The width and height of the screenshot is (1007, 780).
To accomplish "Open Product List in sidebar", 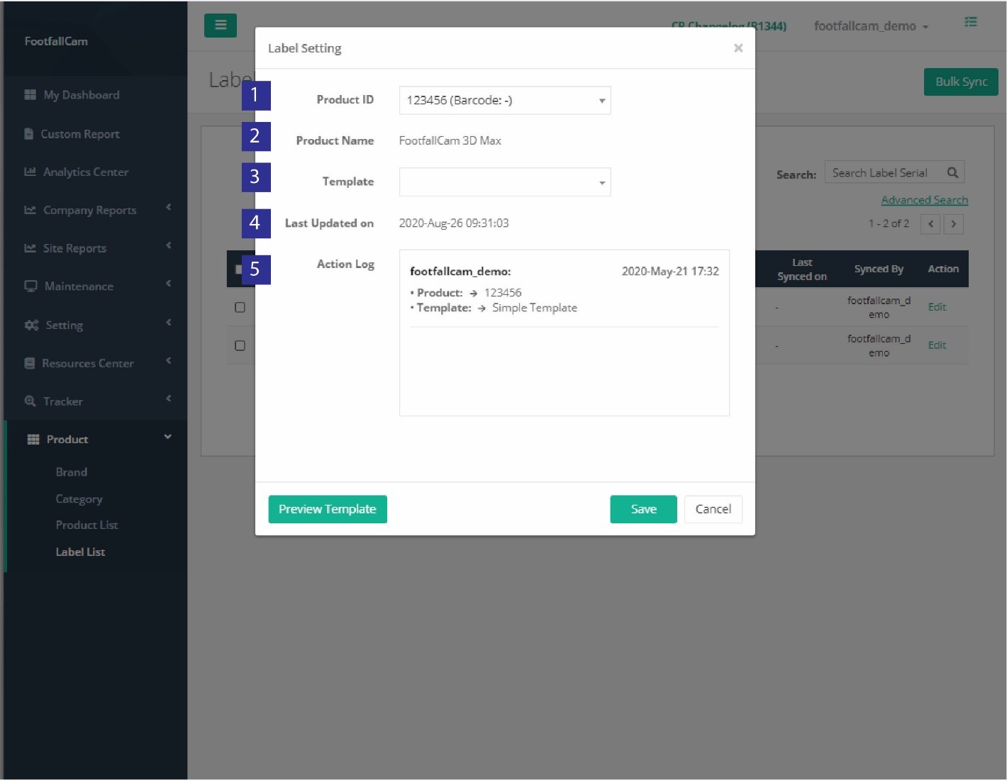I will tap(87, 525).
